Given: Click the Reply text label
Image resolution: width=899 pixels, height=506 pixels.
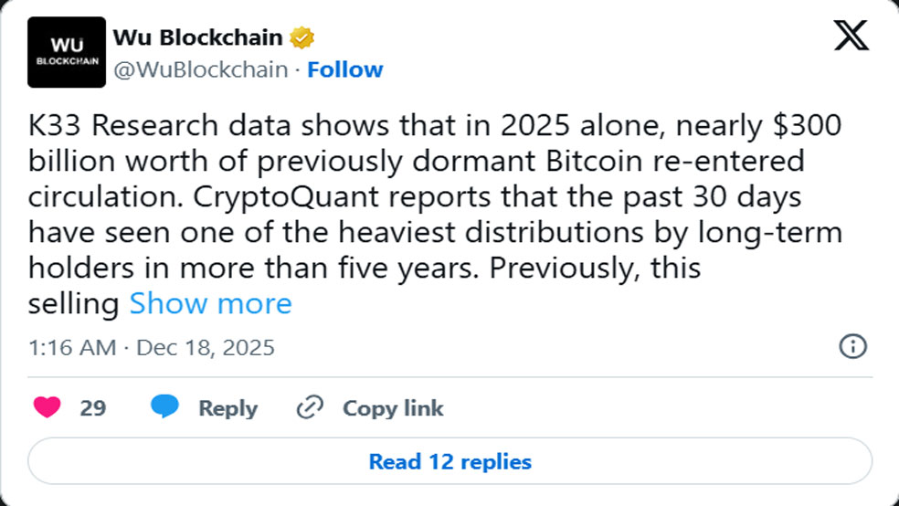Looking at the screenshot, I should coord(227,407).
